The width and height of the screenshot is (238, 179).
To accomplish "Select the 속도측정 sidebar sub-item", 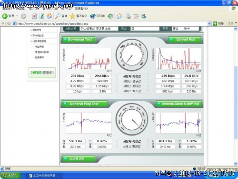I will point(39,47).
